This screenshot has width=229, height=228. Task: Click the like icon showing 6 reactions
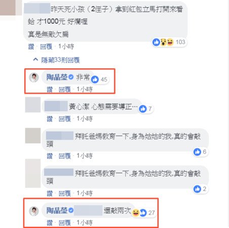(x=197, y=152)
